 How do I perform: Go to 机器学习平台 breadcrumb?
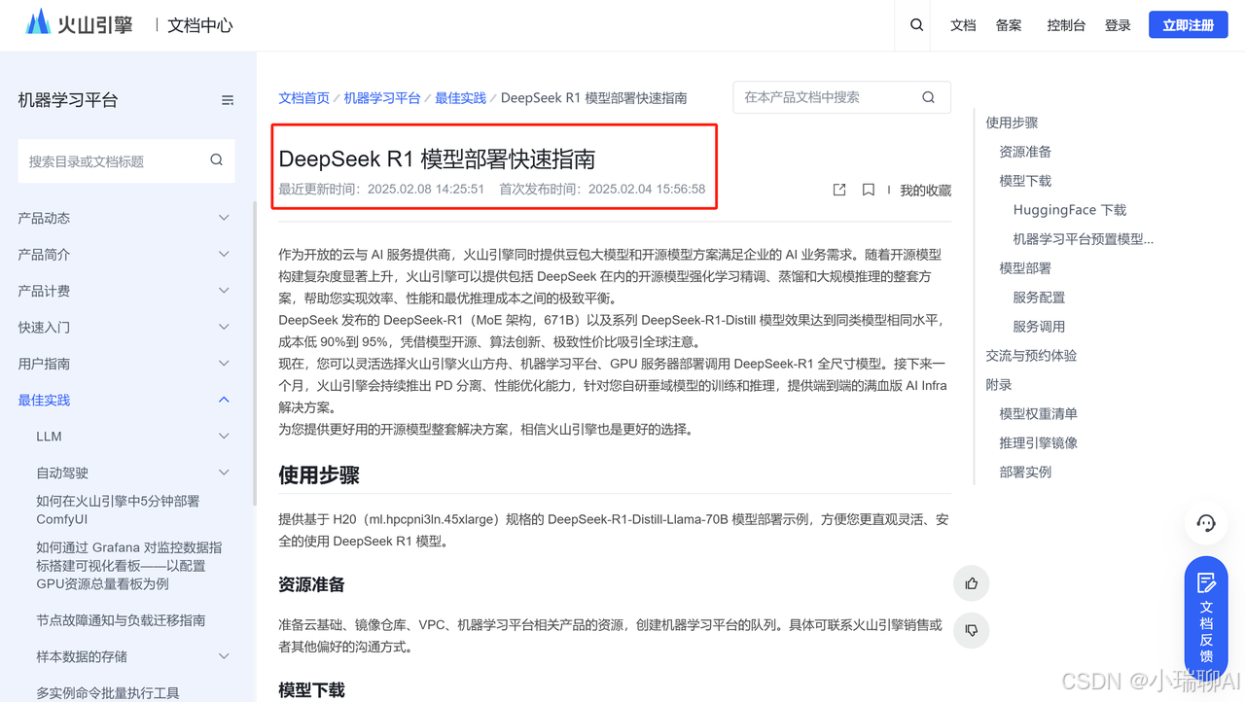coord(382,97)
